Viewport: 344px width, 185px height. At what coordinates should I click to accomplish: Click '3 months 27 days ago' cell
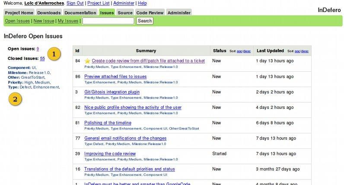[x=277, y=169]
